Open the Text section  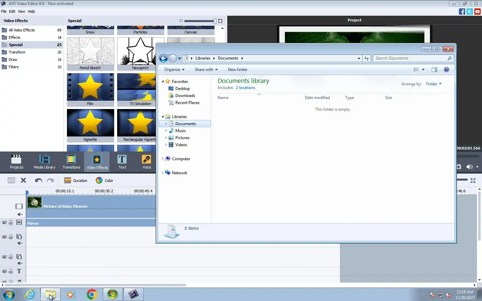(x=122, y=162)
